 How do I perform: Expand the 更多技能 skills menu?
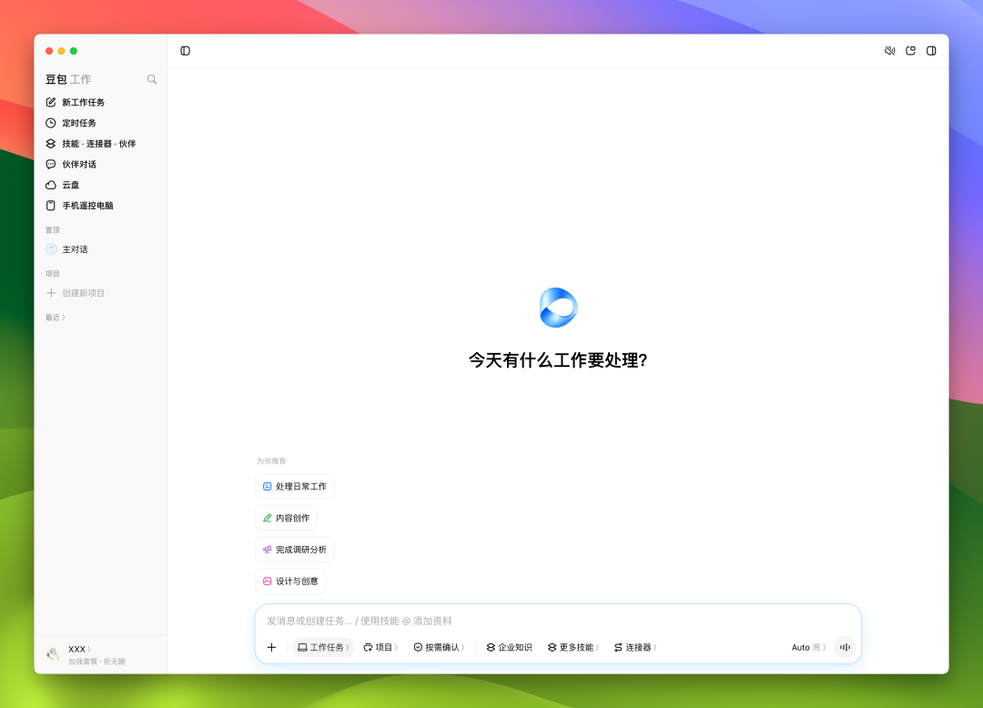click(573, 647)
